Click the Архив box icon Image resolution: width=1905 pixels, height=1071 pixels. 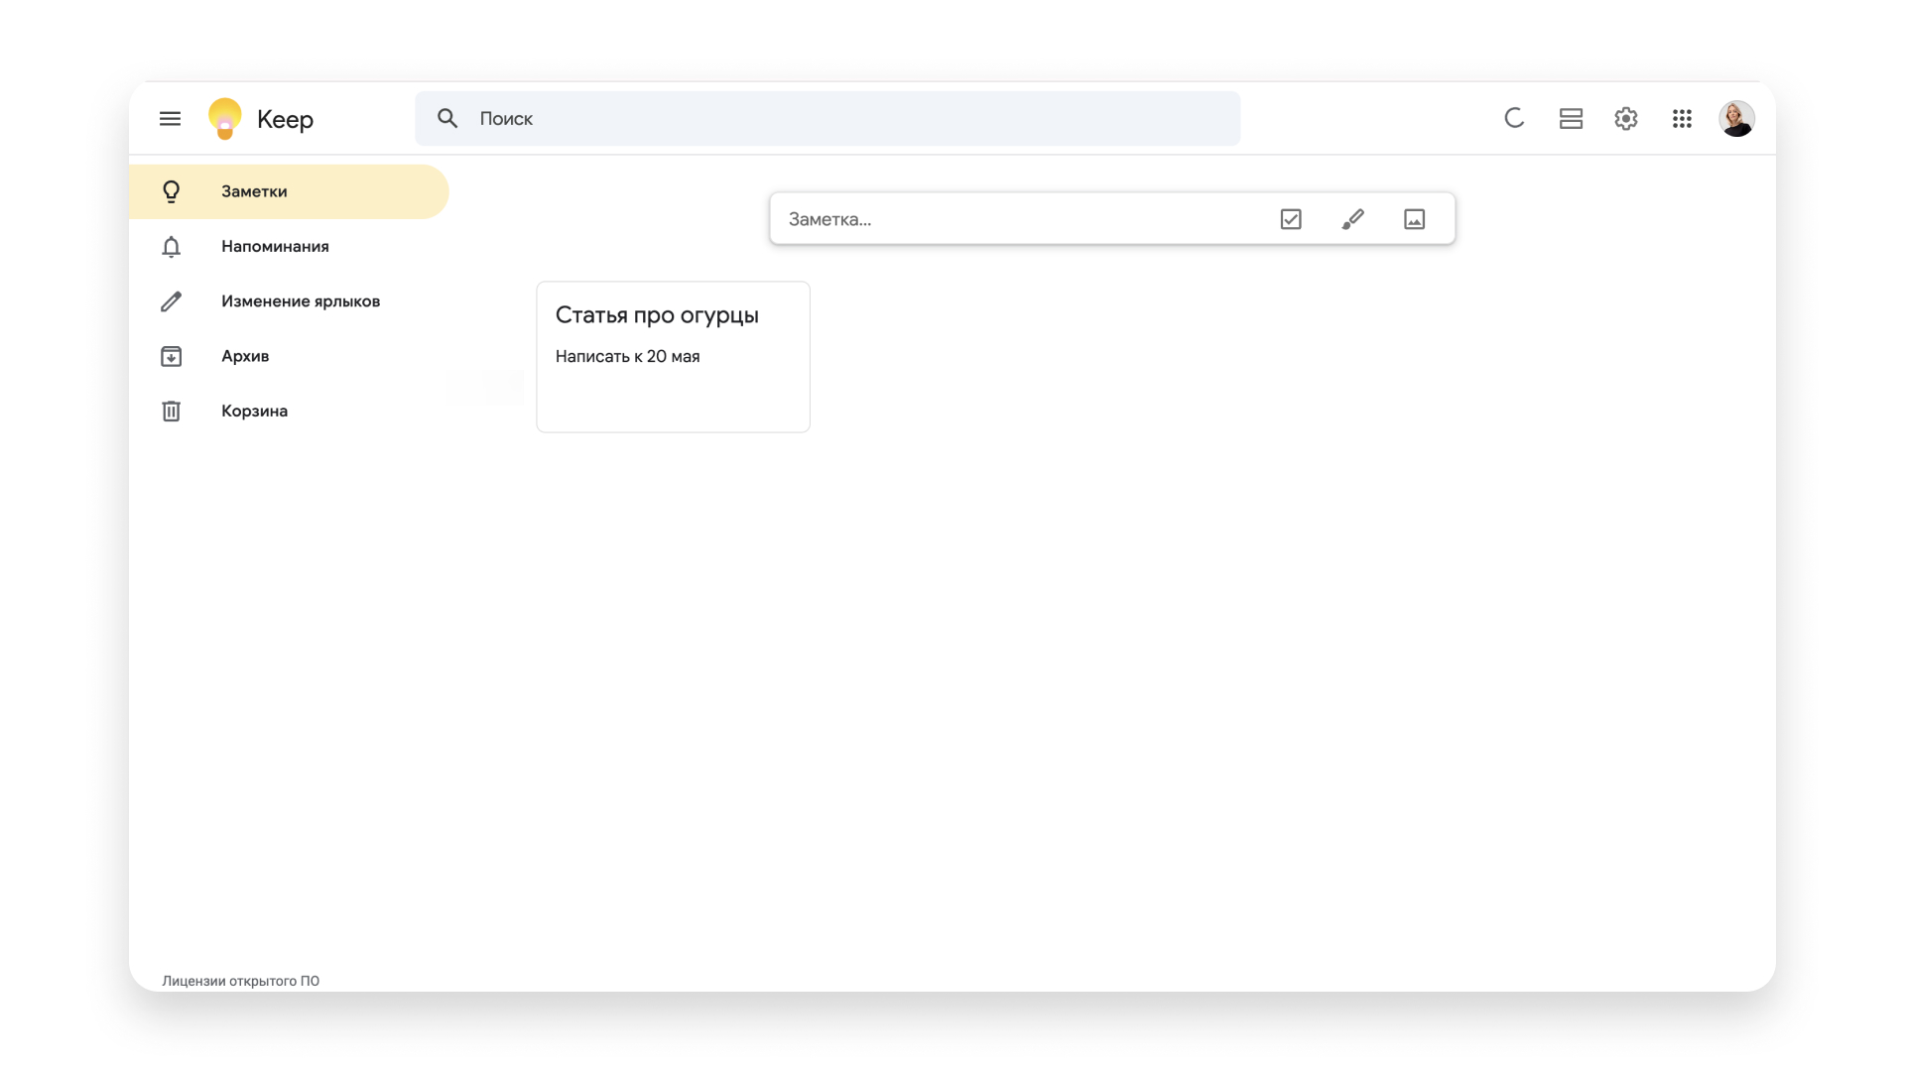[x=171, y=356]
